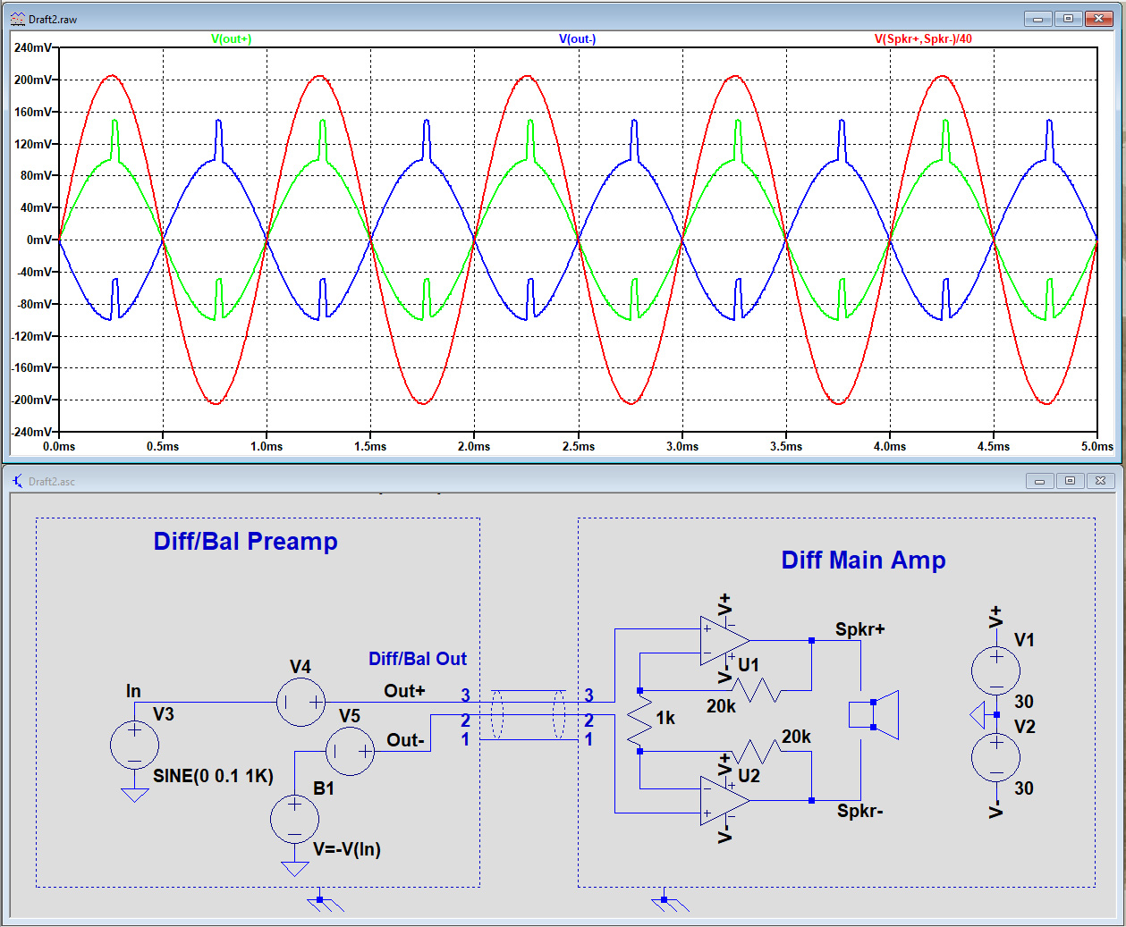1126x927 pixels.
Task: Click the ground symbol under B1
Action: click(294, 868)
